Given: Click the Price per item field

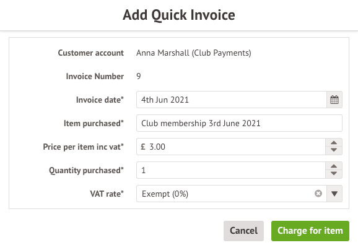Looking at the screenshot, I should (231, 147).
